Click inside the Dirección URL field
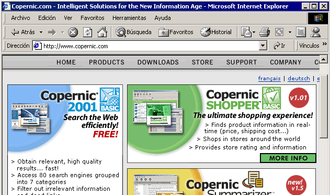The height and width of the screenshot is (195, 330). coord(150,46)
